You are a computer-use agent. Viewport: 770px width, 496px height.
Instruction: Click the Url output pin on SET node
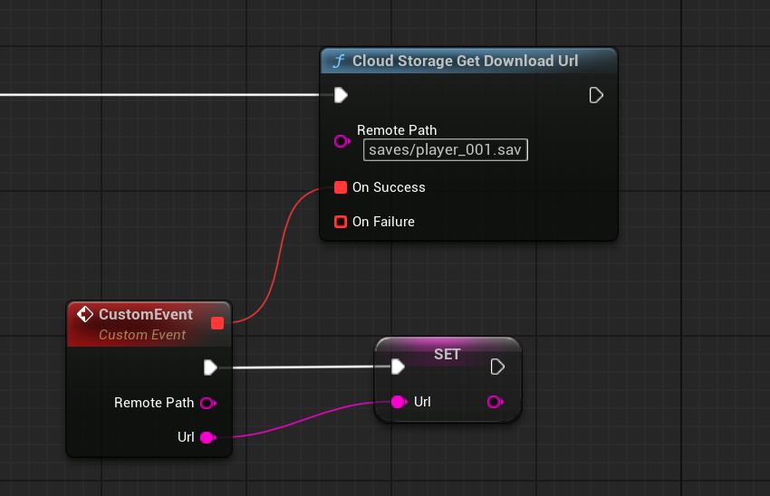coord(495,402)
